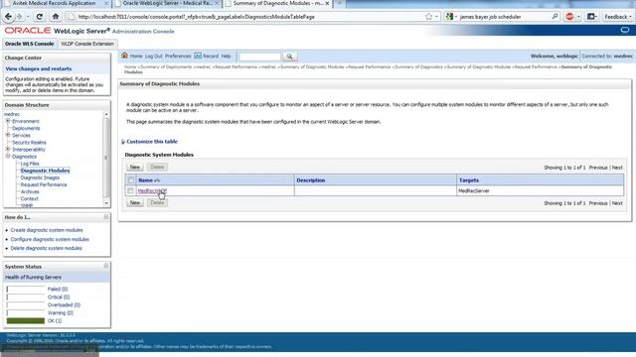Click the magnifier in the browser search box
This screenshot has width=636, height=357.
555,16
